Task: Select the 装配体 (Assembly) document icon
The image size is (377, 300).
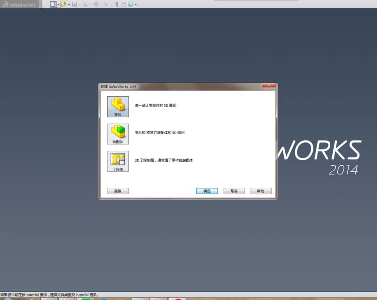Action: coord(118,134)
